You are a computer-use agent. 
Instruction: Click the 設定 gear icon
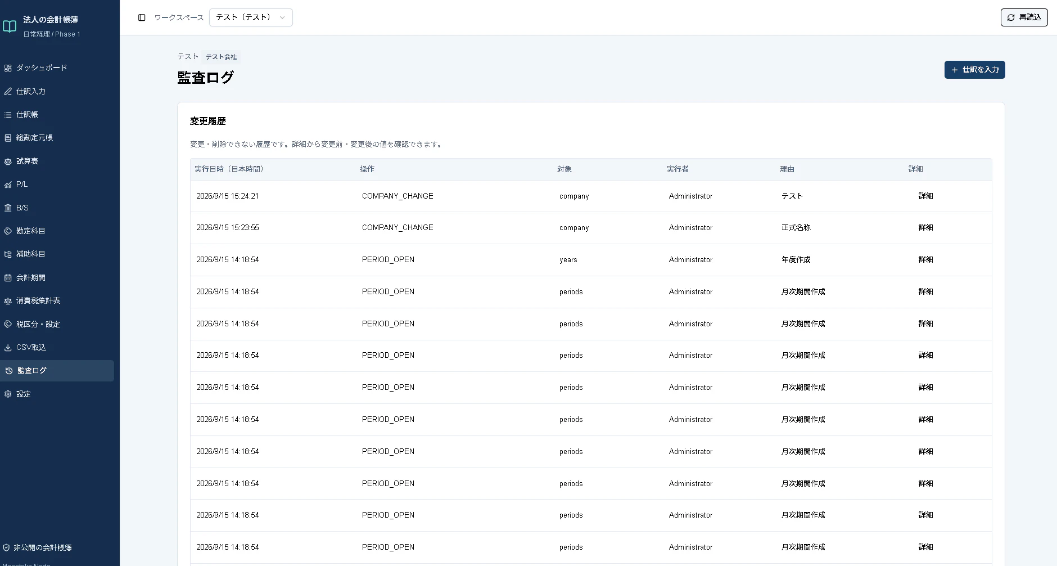tap(8, 394)
